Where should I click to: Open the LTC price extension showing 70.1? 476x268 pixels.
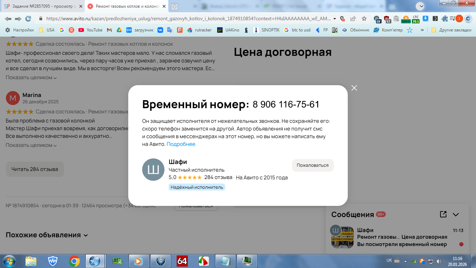[x=416, y=19]
